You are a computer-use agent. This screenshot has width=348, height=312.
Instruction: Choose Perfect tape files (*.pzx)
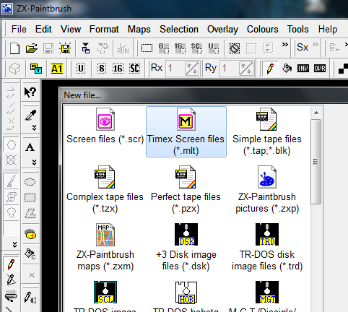186,189
